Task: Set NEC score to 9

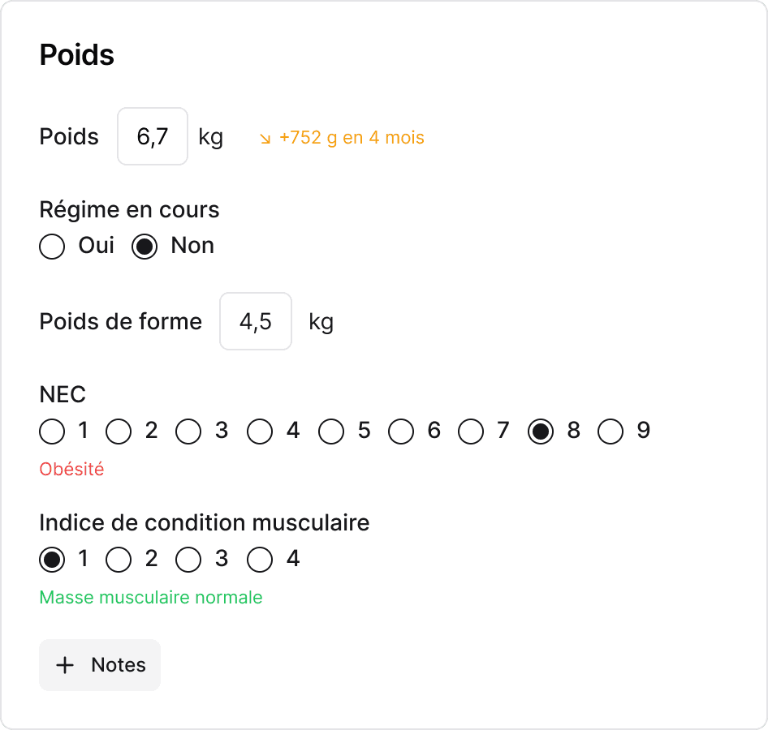Action: [x=611, y=432]
